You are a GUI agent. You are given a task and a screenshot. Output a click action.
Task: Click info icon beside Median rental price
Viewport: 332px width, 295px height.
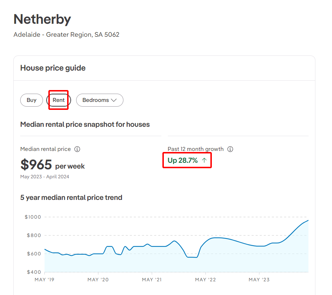[x=77, y=149]
